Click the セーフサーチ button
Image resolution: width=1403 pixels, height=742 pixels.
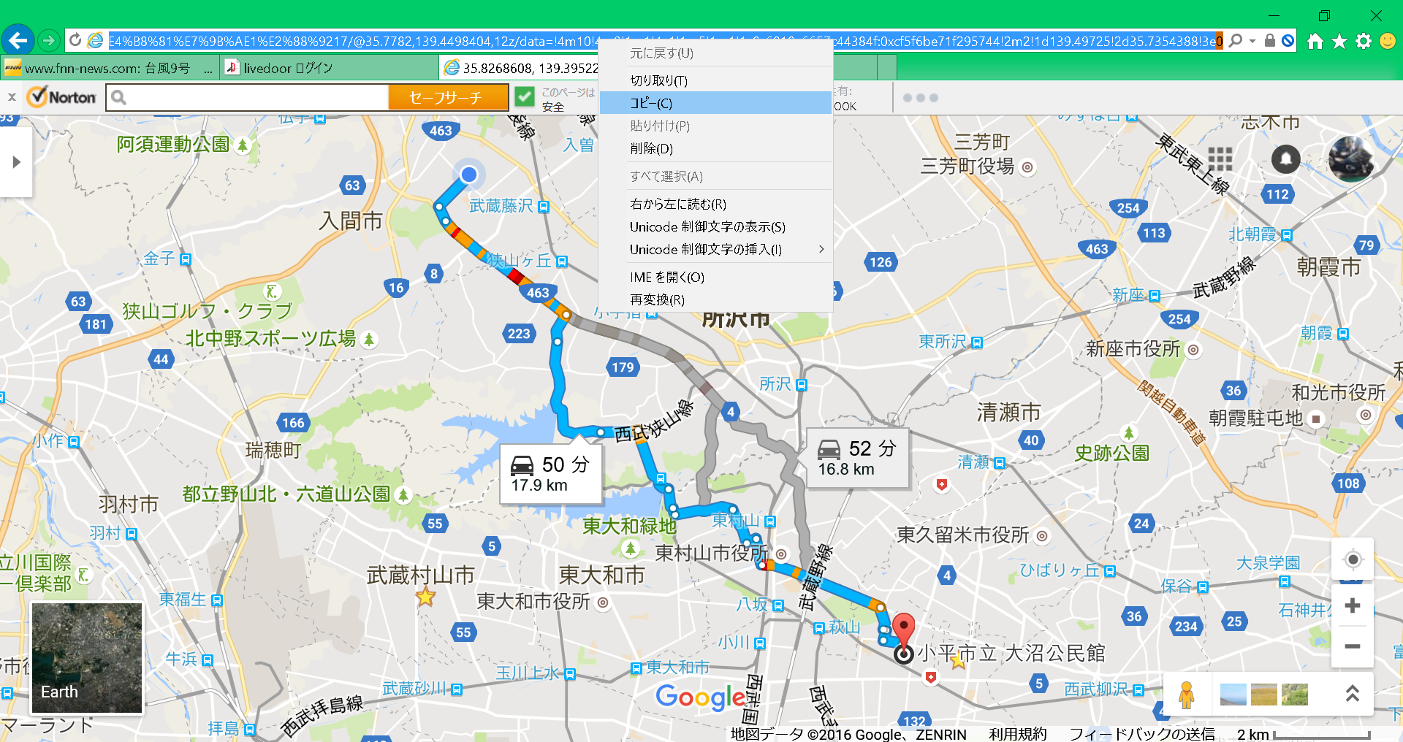pos(448,97)
